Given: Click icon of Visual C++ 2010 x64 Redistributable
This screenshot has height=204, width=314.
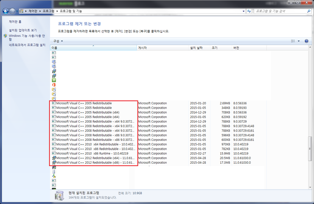Looking at the screenshot, I should 54,144.
